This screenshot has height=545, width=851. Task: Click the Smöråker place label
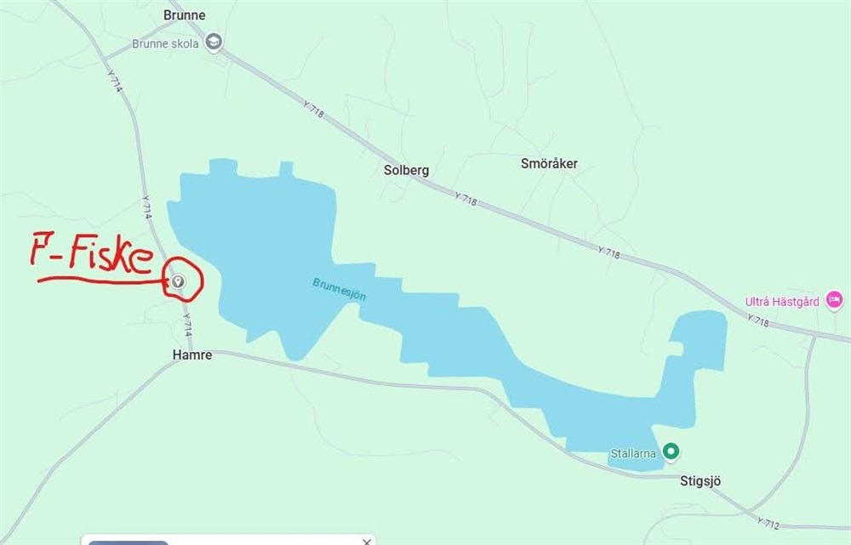549,164
